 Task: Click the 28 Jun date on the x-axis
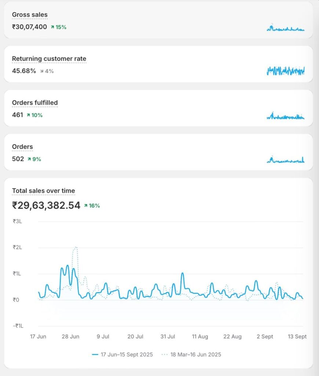click(x=70, y=336)
